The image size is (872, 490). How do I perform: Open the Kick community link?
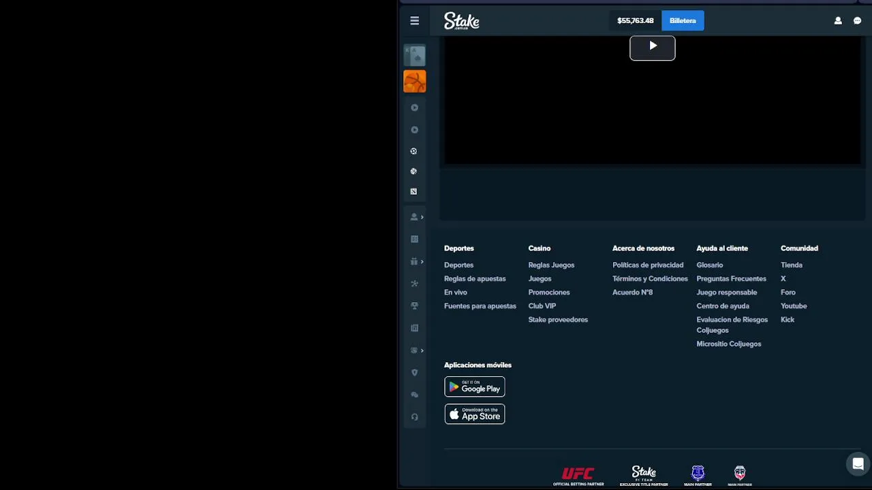[788, 319]
